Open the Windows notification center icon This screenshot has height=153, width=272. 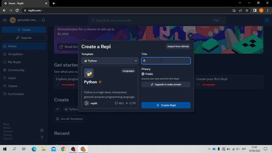[x=265, y=149]
